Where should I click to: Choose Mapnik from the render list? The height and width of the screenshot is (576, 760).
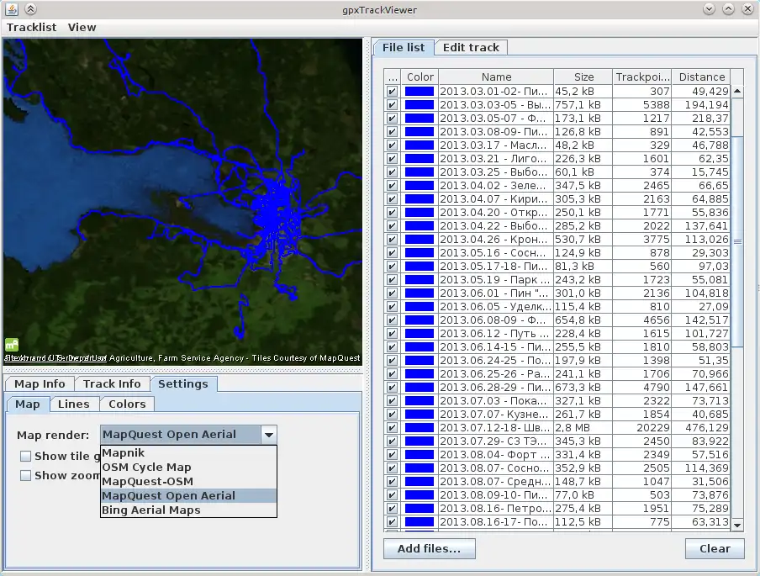coord(188,453)
